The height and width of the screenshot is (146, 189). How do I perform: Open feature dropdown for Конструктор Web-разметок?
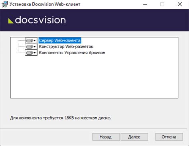[31, 47]
